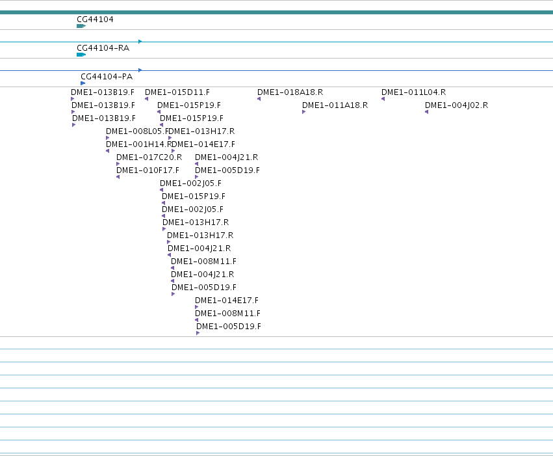Click the DME1-004J02.R feature label
553x456 pixels.
(x=456, y=105)
